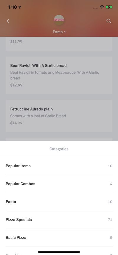The image size is (118, 255).
Task: Tap the home indicator bar
Action: [x=59, y=252]
